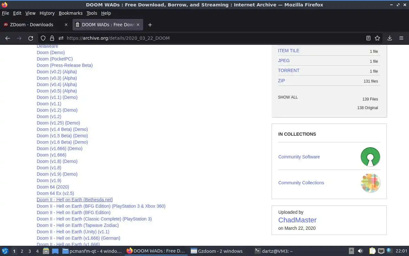
Task: Open the clipboard manager tray icon
Action: point(373,251)
